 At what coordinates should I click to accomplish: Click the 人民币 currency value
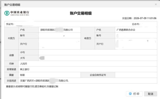pyautogui.click(x=23, y=64)
